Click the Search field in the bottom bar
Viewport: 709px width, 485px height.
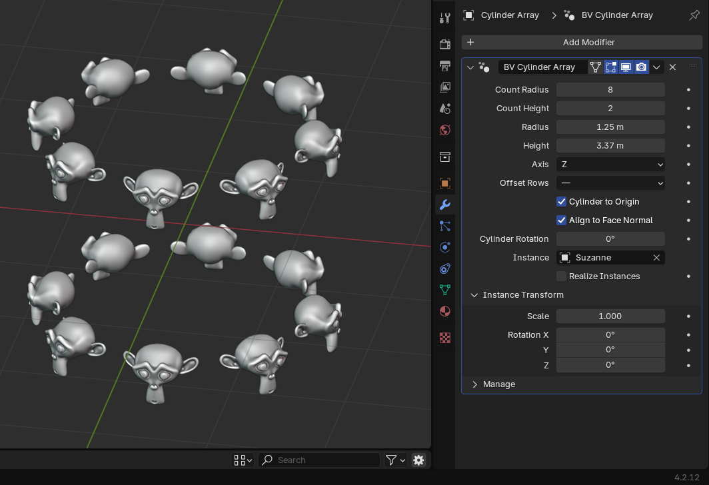(x=319, y=460)
